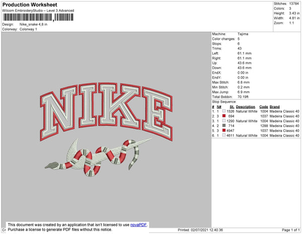
Task: Click the NIKE lettering in the design preview
Action: [106, 111]
